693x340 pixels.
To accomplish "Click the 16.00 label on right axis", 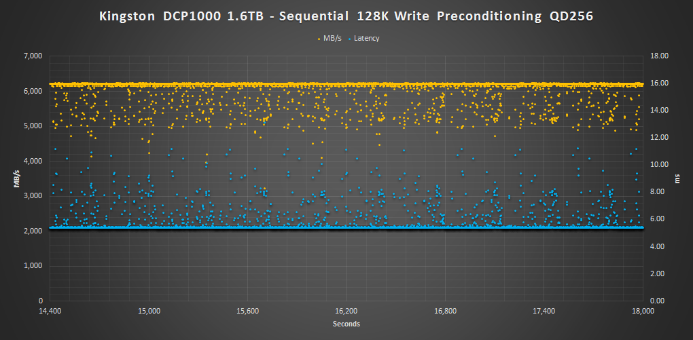I will pyautogui.click(x=659, y=83).
